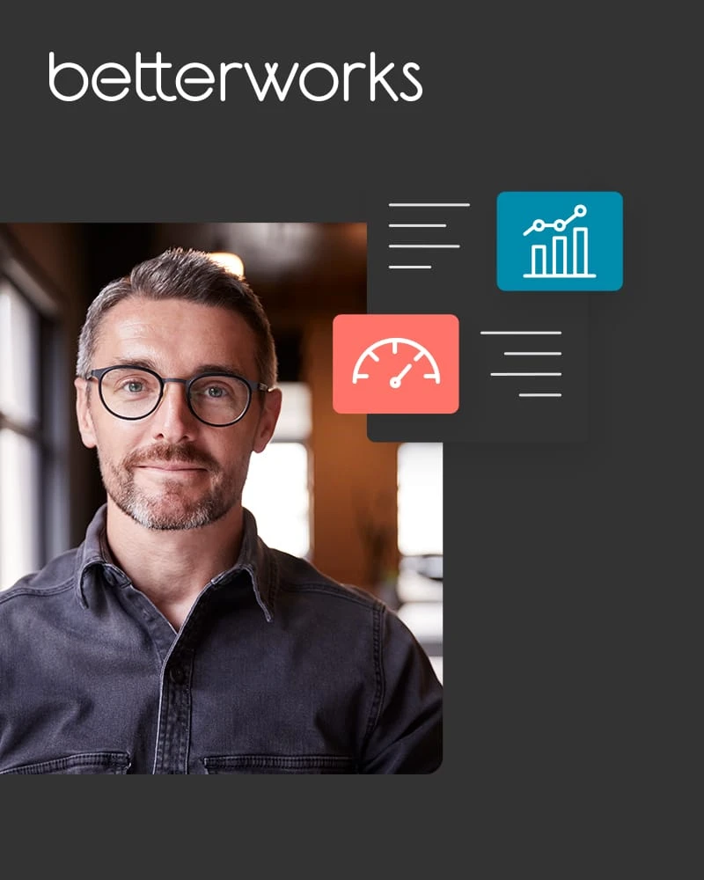
Task: Click the text lines beside gauge tile
Action: (521, 363)
